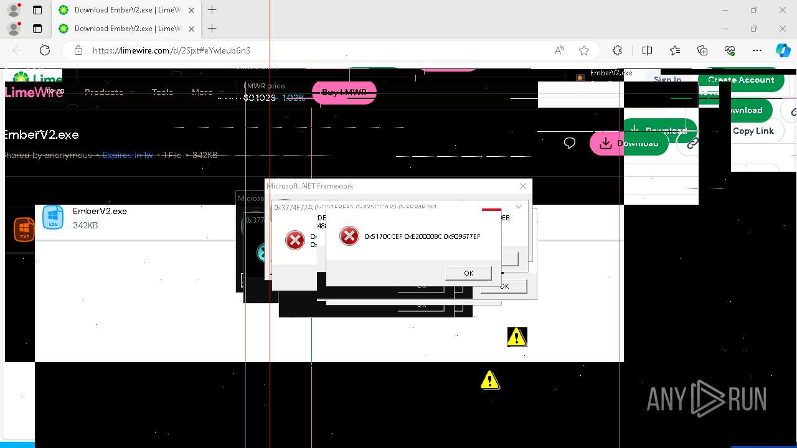Click the Create Account button
This screenshot has width=797, height=448.
pos(741,80)
